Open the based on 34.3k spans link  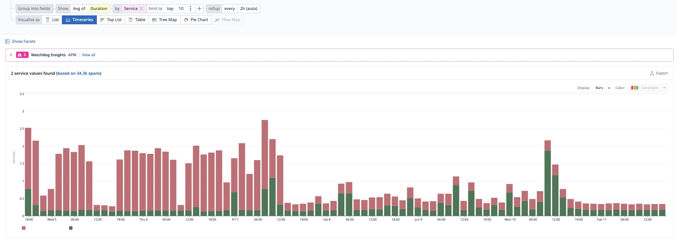79,73
